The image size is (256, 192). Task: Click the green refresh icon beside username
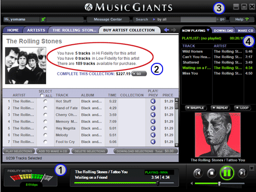(43, 20)
